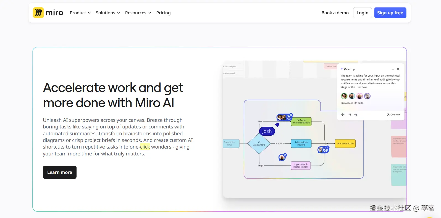Select the AI Assessment diamond node

coord(259,144)
